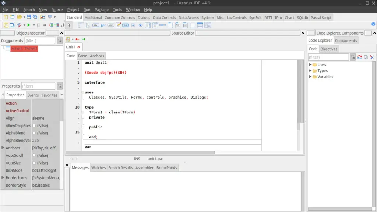Screen dimensions: 377x212
Task: Click Code Explorer refresh icon
Action: pos(359,57)
